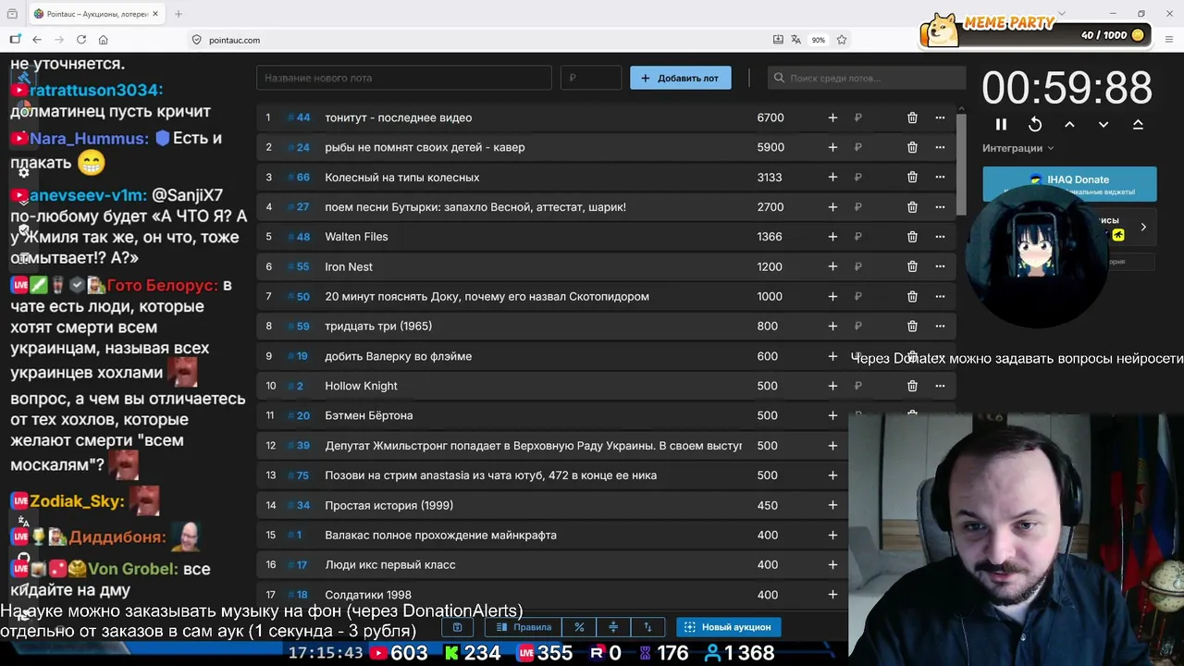Open more options for Колесный lot

[940, 177]
